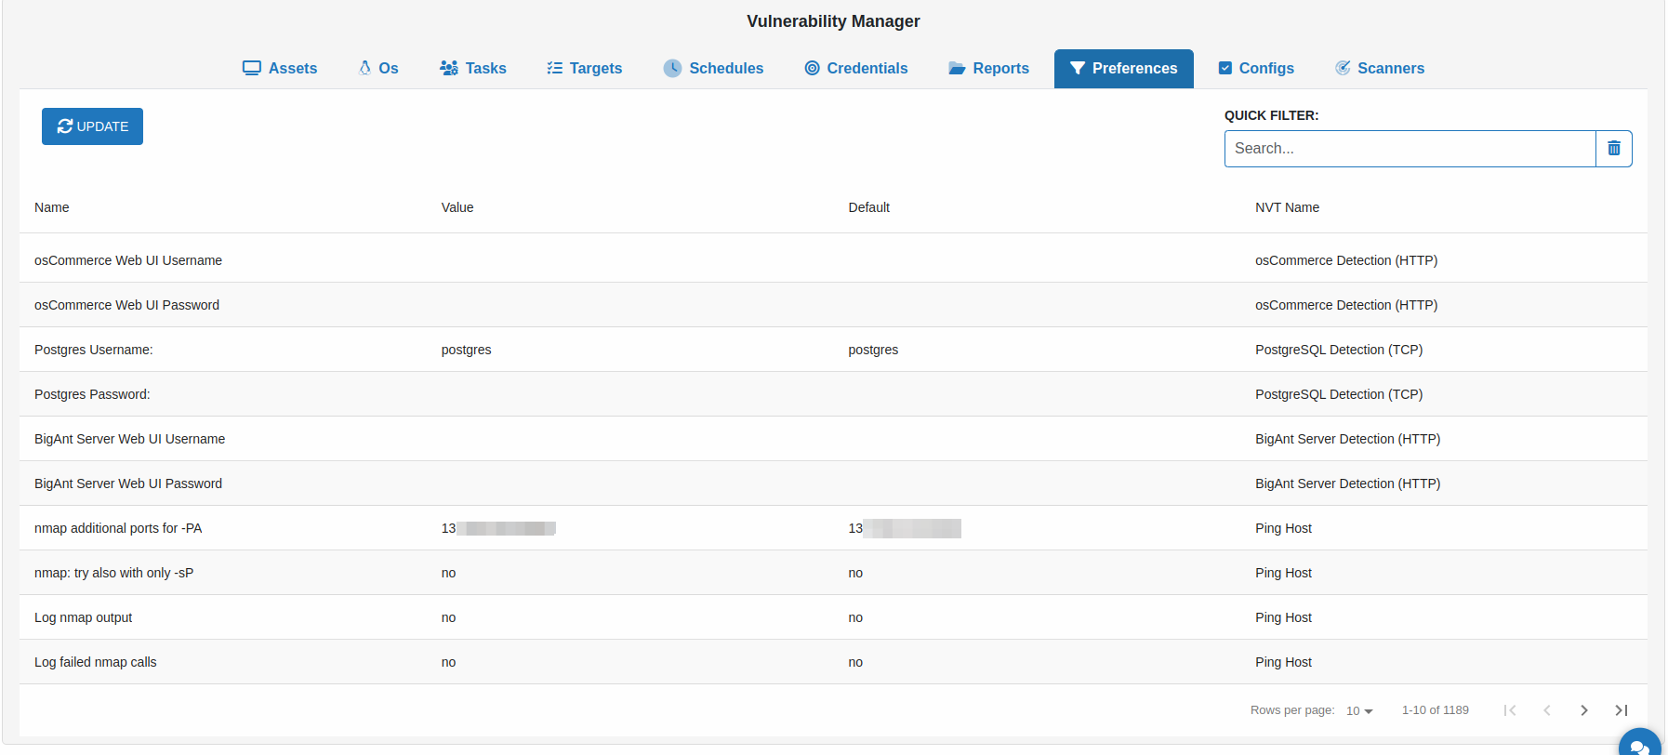Select the Postgres Username row

point(94,350)
